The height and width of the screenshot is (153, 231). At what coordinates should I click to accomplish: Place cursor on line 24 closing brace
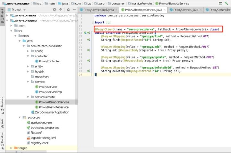(x=96, y=75)
